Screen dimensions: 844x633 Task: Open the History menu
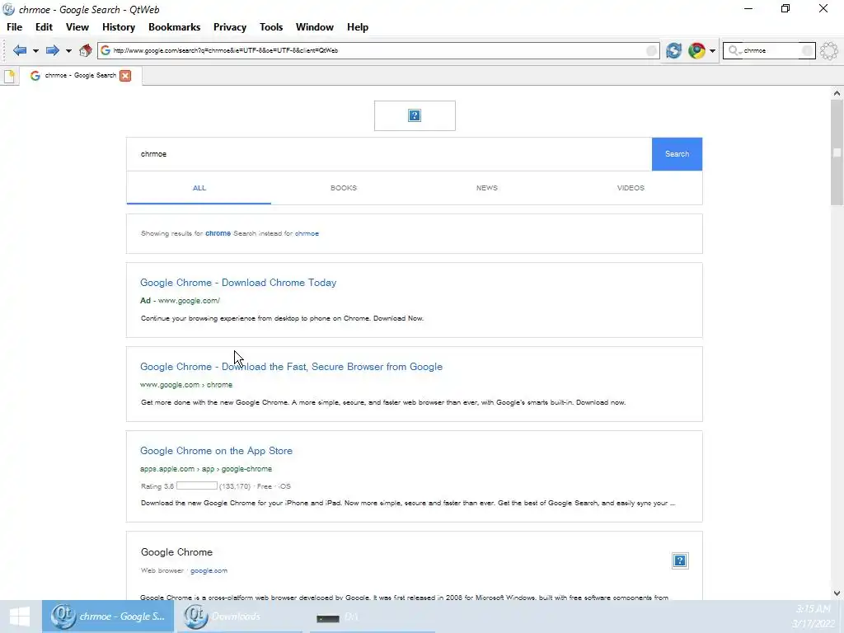tap(119, 27)
